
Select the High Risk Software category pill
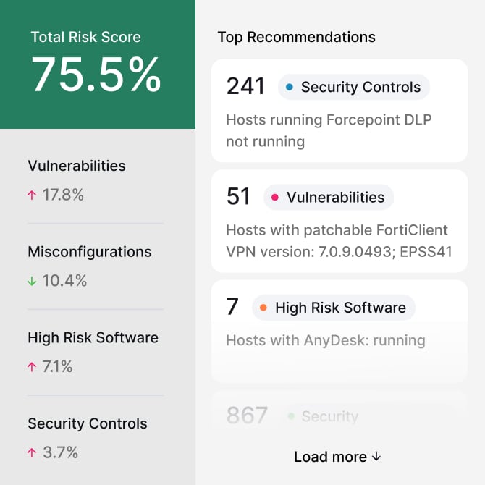click(334, 308)
